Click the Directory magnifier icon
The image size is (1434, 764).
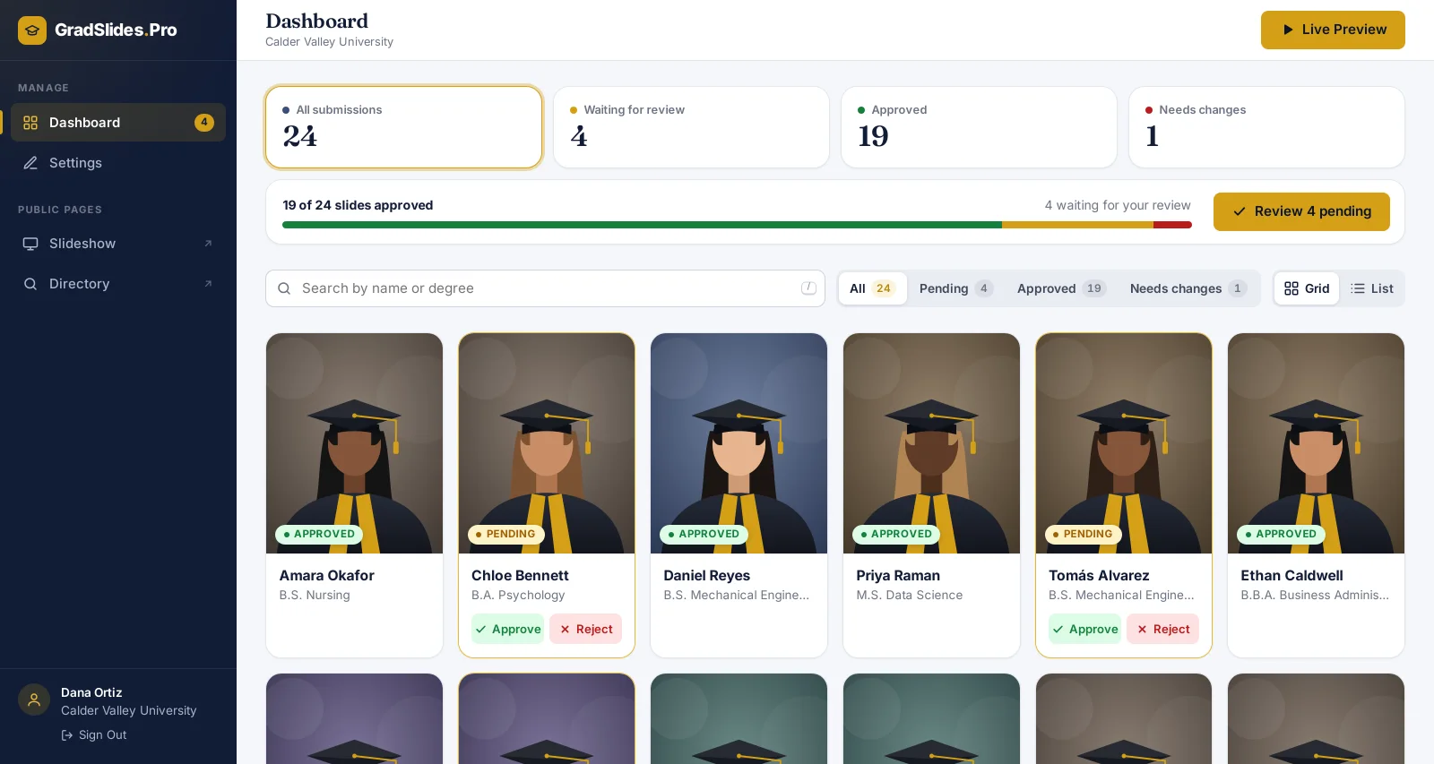(30, 284)
